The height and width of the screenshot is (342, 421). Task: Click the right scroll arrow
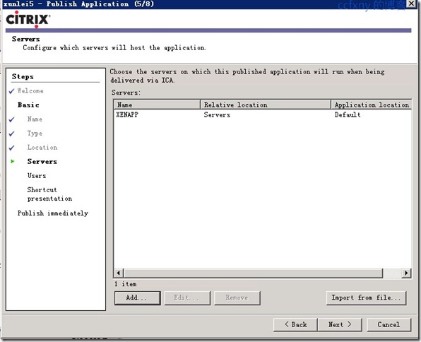click(x=406, y=273)
